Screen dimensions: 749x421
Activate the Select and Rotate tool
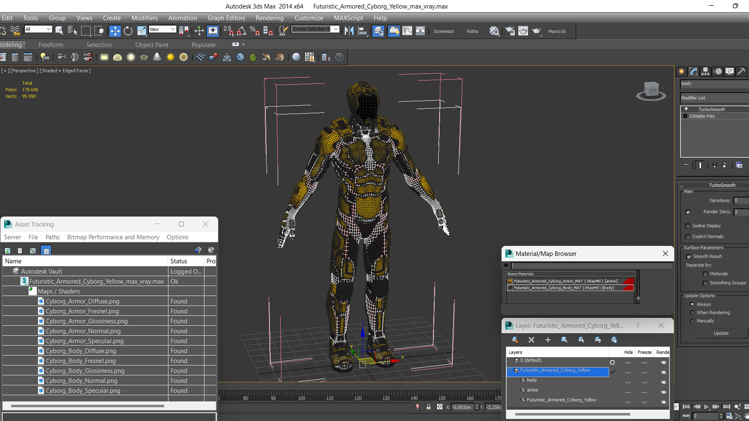(x=128, y=31)
